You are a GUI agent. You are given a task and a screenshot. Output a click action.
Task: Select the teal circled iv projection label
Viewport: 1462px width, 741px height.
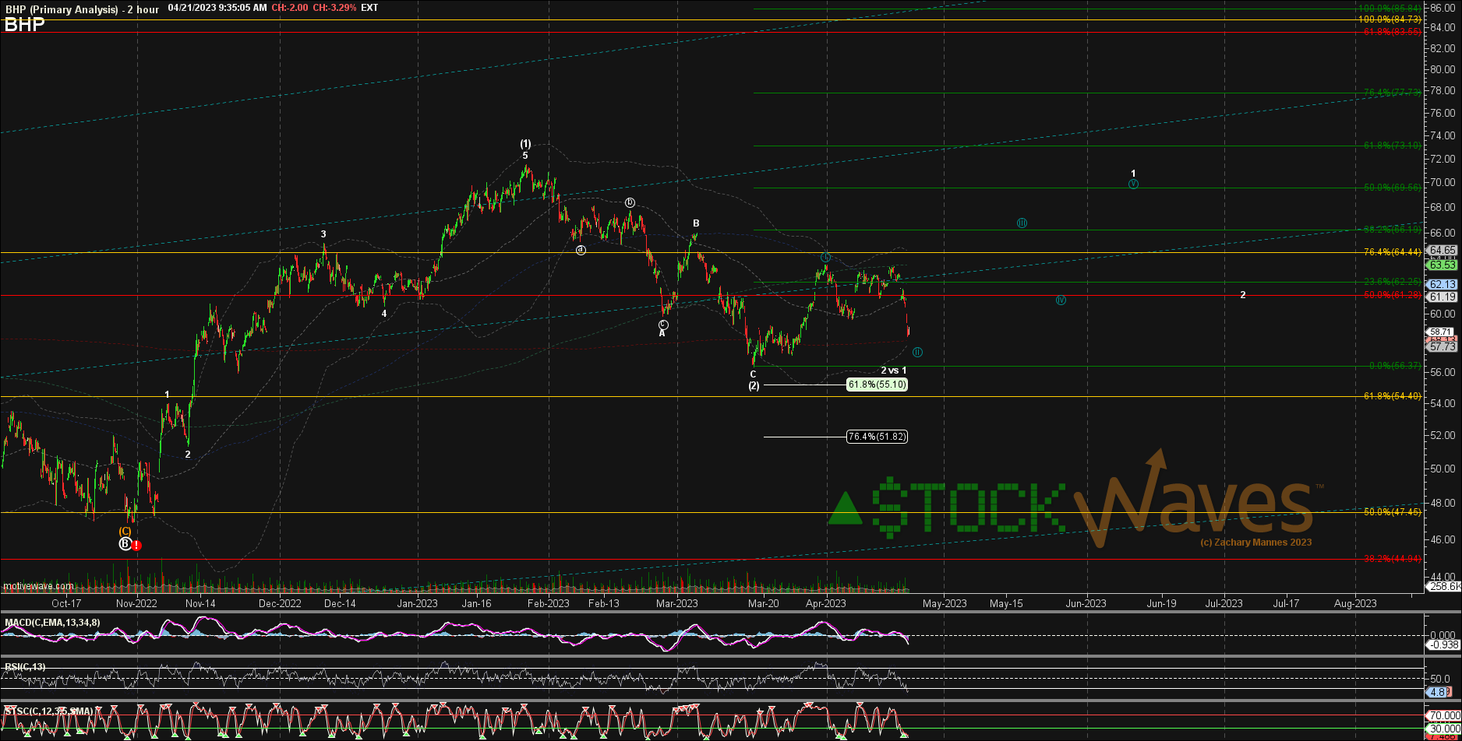[x=1061, y=300]
